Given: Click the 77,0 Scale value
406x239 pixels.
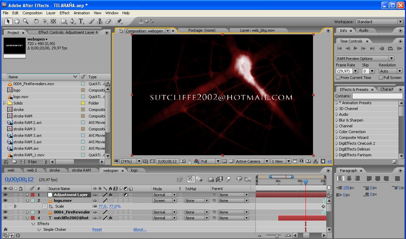Looking at the screenshot, I should pyautogui.click(x=102, y=206).
